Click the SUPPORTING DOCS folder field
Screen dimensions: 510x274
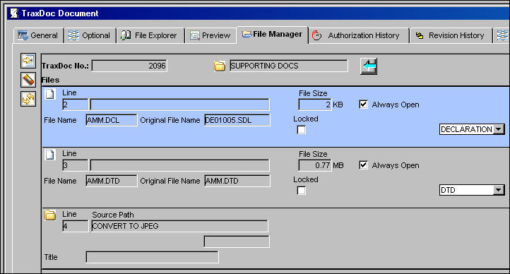288,66
